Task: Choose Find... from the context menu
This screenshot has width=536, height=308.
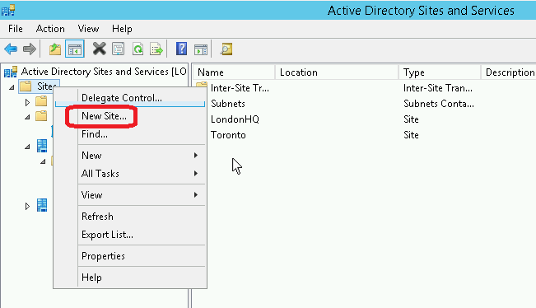Action: click(x=130, y=134)
